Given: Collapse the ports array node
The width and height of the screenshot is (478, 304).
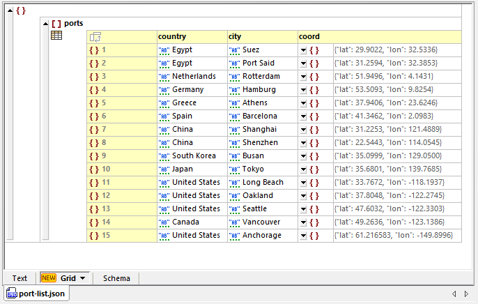Looking at the screenshot, I should tap(46, 24).
